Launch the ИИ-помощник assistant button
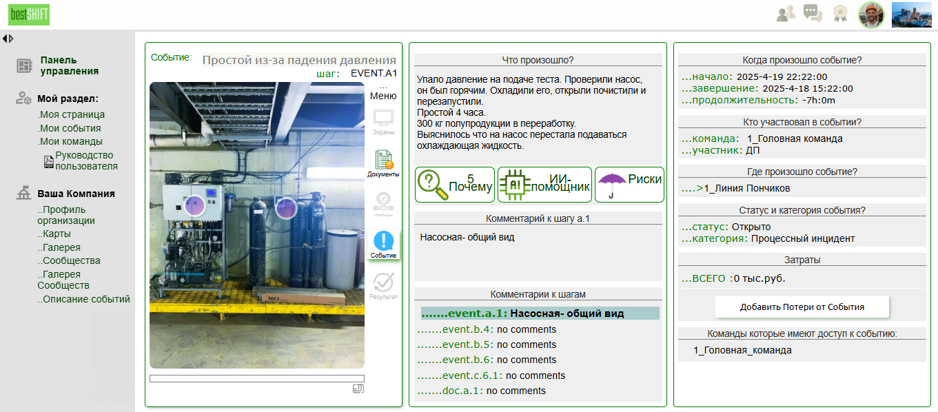 [544, 185]
